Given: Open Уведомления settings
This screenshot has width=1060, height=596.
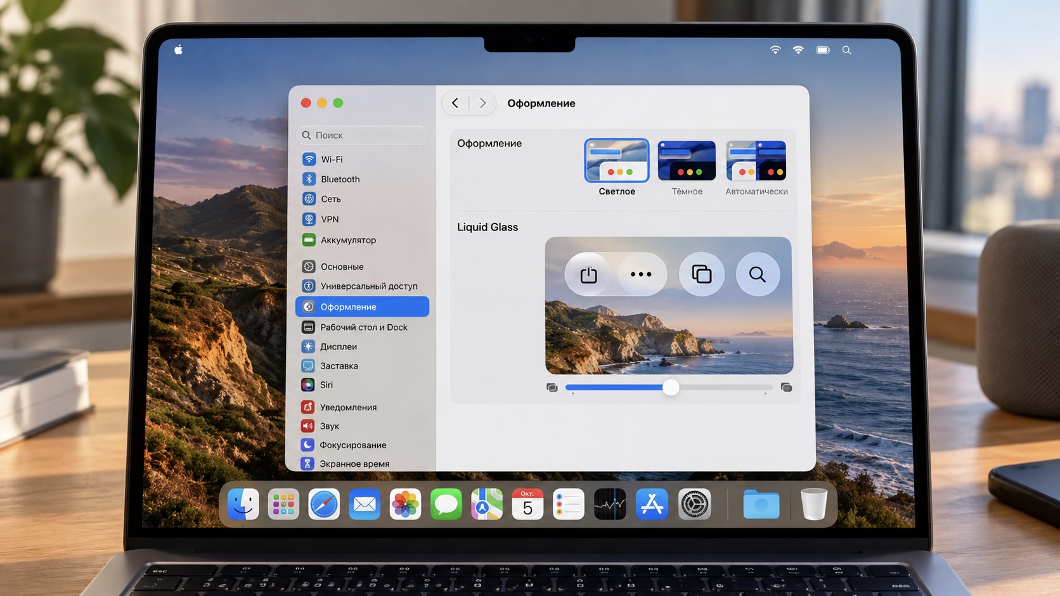Looking at the screenshot, I should tap(362, 407).
